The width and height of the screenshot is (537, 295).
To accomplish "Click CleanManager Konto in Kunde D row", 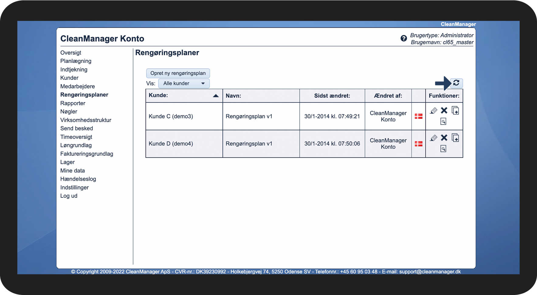I will [x=388, y=144].
